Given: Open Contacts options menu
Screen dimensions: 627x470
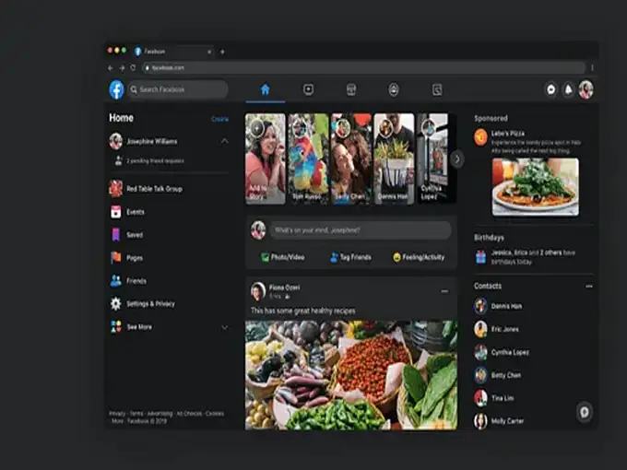Looking at the screenshot, I should coord(589,287).
